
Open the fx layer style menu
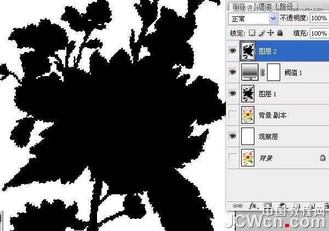253,206
